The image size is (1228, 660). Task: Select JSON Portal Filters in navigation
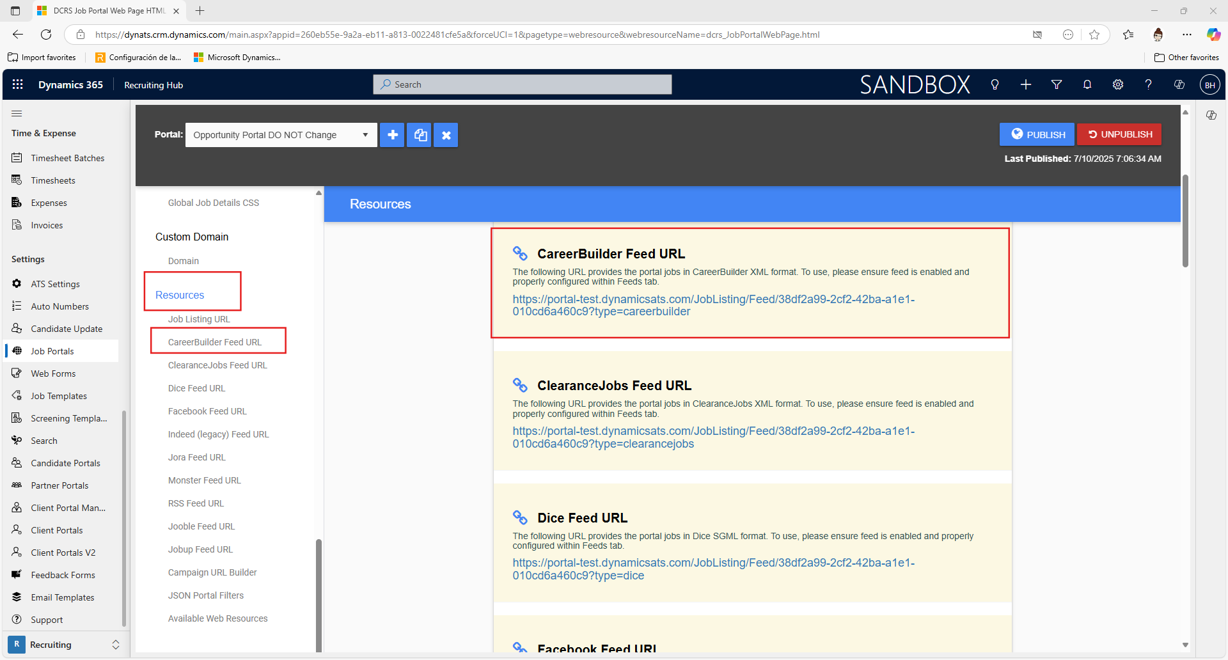pos(206,595)
